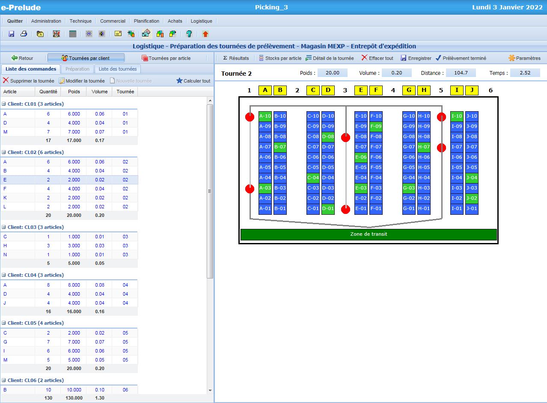Click the red up arrow toolbar icon

205,34
